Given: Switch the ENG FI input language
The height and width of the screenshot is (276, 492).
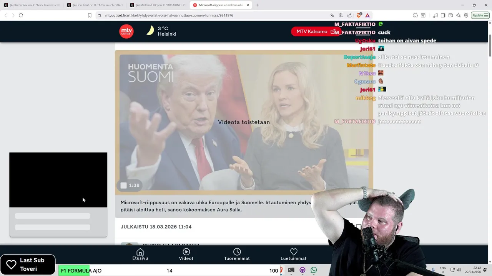Looking at the screenshot, I should pos(443,270).
